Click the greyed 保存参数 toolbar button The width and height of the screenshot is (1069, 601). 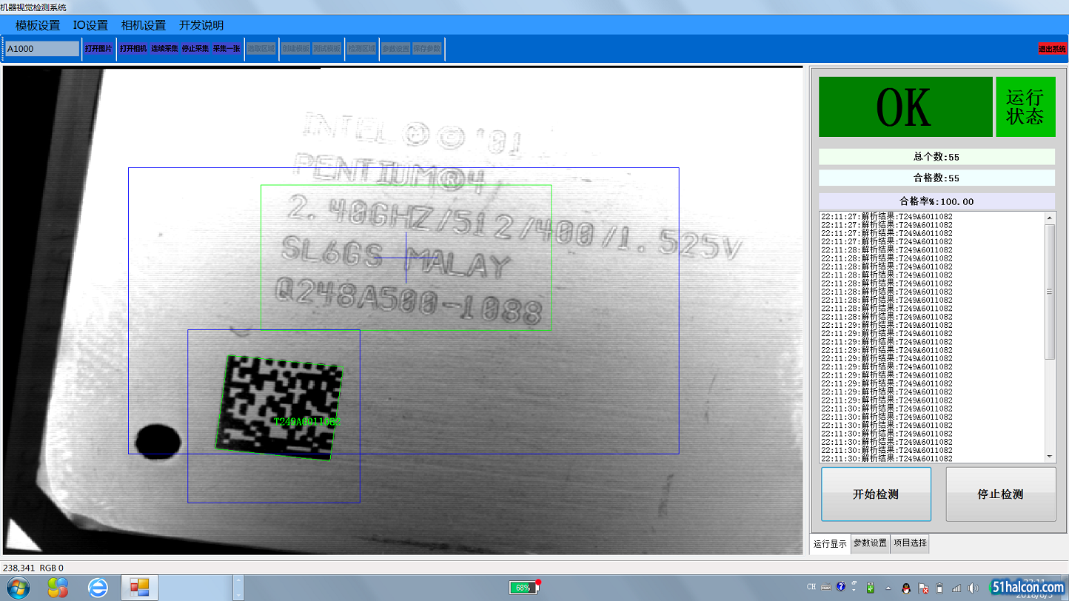[427, 49]
